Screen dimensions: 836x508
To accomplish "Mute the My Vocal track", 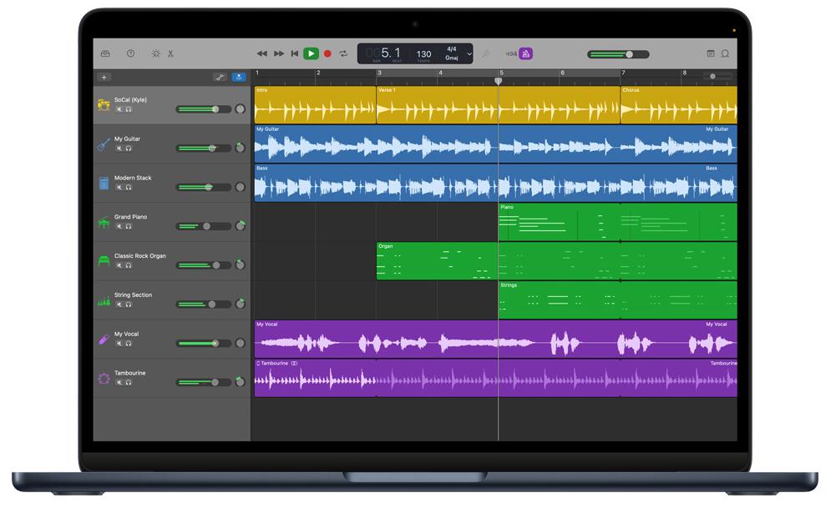I will 119,343.
